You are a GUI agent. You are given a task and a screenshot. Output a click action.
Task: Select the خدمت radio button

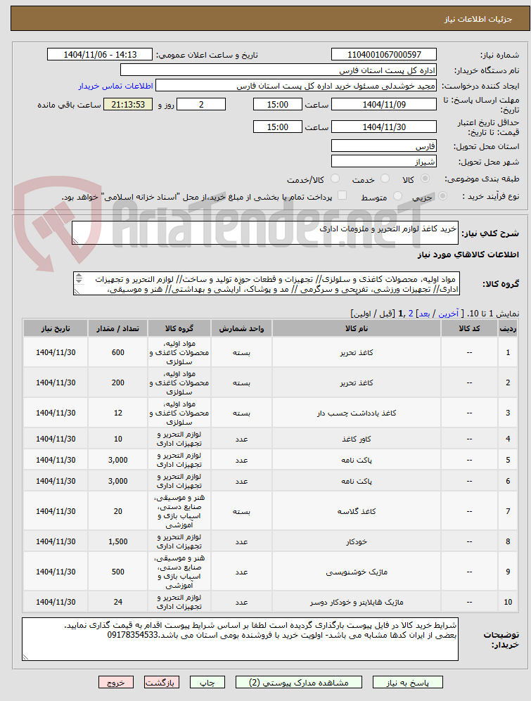click(x=385, y=179)
